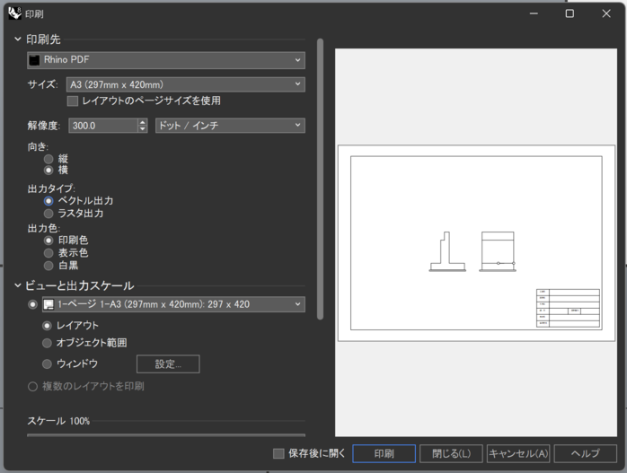This screenshot has width=627, height=473.
Task: Click the layout page icon in view dropdown
Action: (49, 304)
